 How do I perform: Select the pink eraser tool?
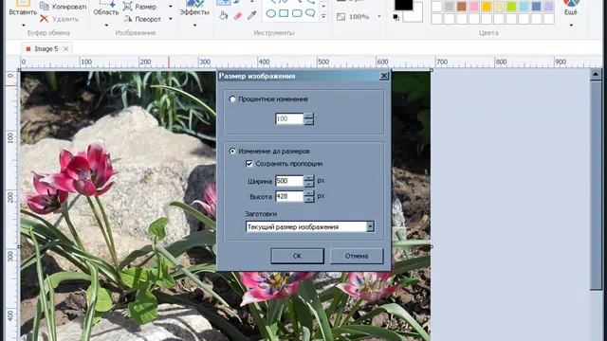[x=238, y=15]
